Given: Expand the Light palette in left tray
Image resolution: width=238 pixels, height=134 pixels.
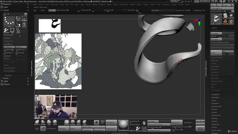Looking at the screenshot, I should [x=6, y=81].
